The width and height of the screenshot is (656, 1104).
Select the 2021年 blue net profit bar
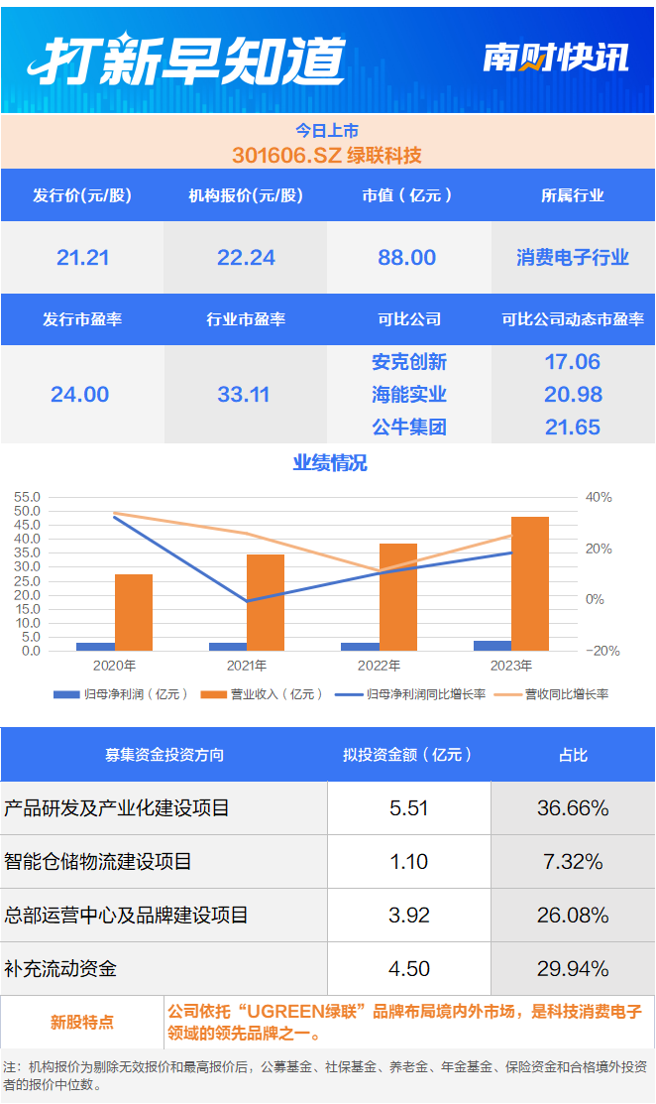pyautogui.click(x=228, y=647)
